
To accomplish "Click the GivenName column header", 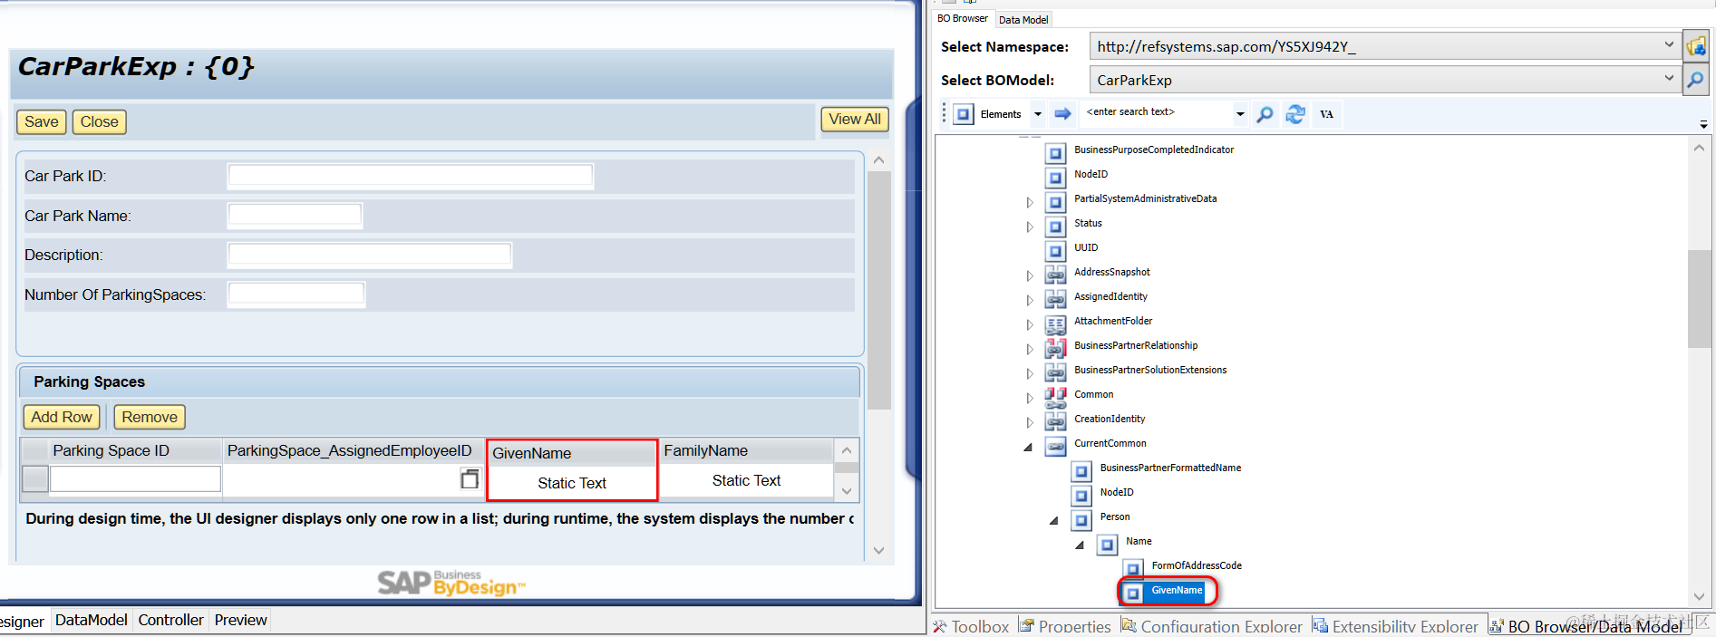I will [x=572, y=453].
